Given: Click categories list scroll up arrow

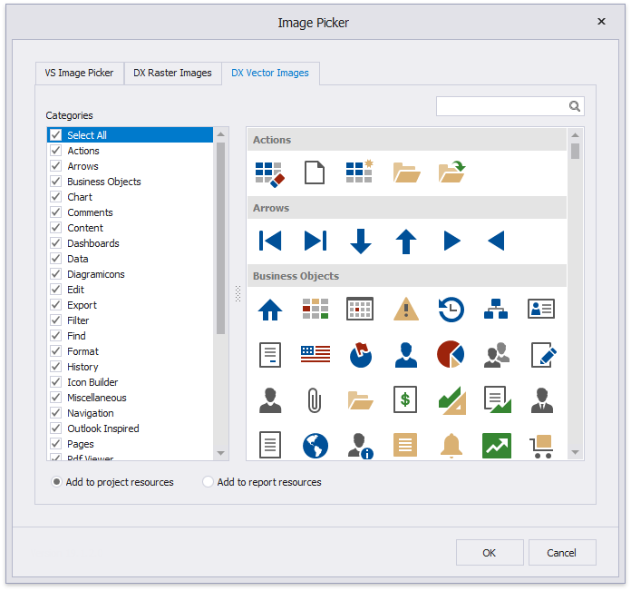Looking at the screenshot, I should click(x=220, y=134).
